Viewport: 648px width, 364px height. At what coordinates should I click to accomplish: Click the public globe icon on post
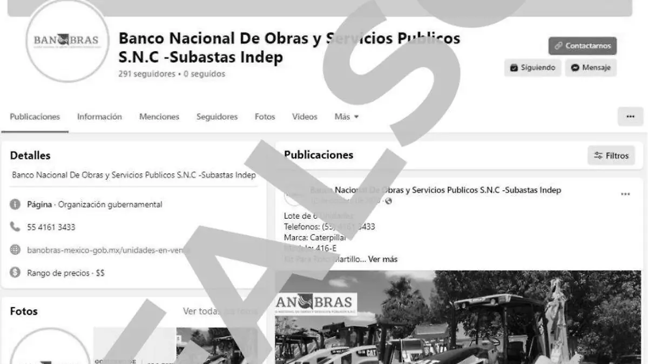point(388,201)
